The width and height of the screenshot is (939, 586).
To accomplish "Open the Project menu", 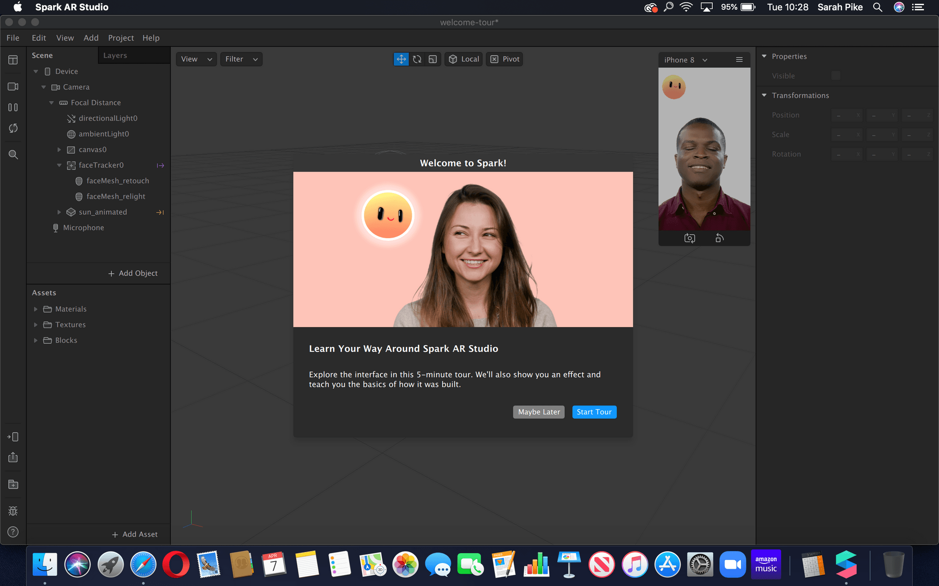I will pyautogui.click(x=121, y=38).
